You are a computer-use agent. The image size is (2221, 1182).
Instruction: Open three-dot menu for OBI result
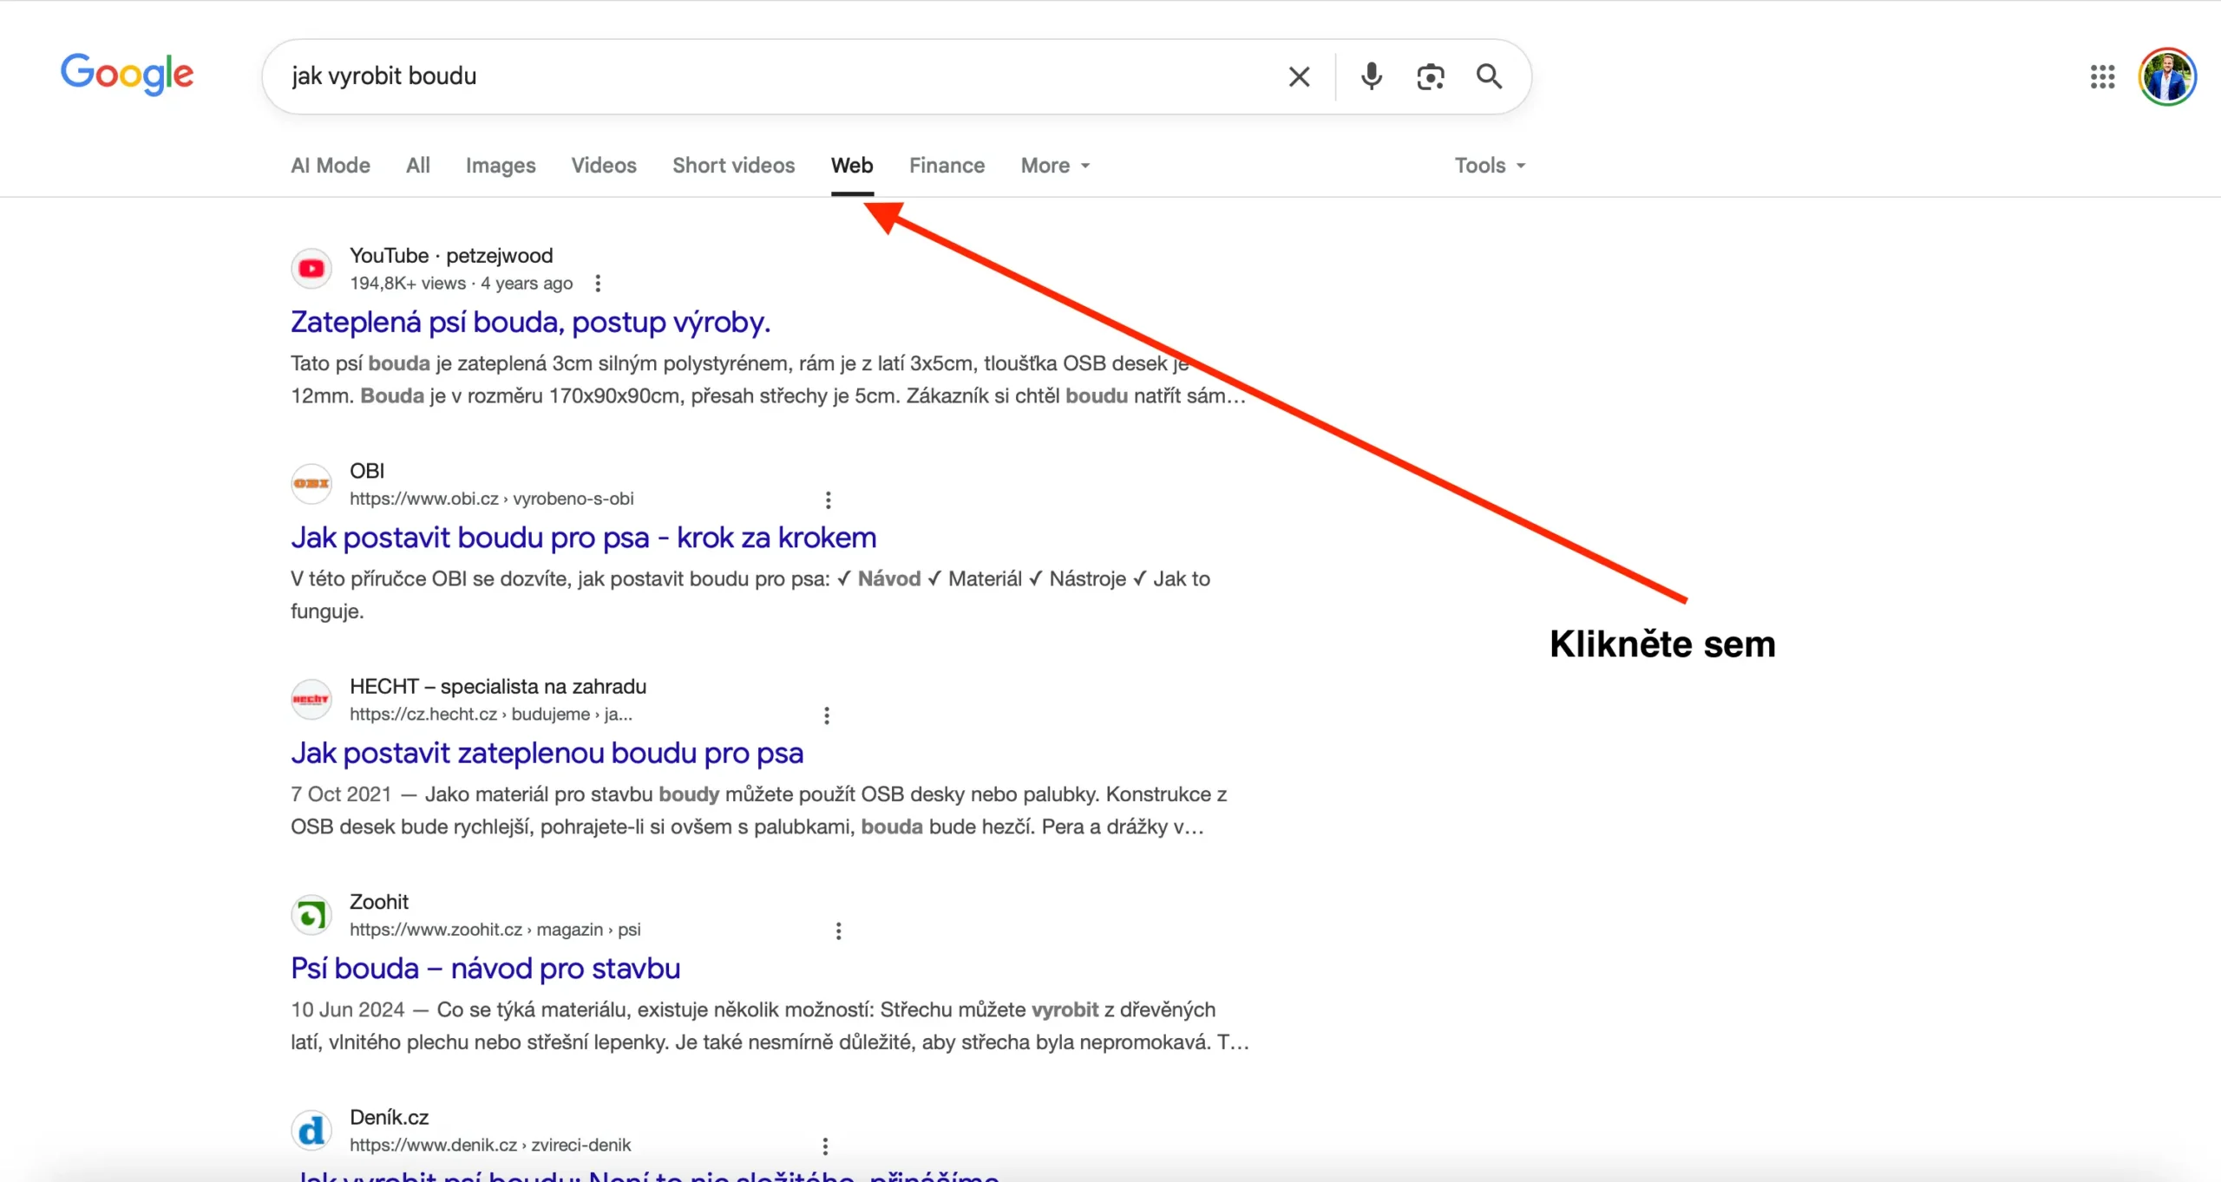click(828, 500)
